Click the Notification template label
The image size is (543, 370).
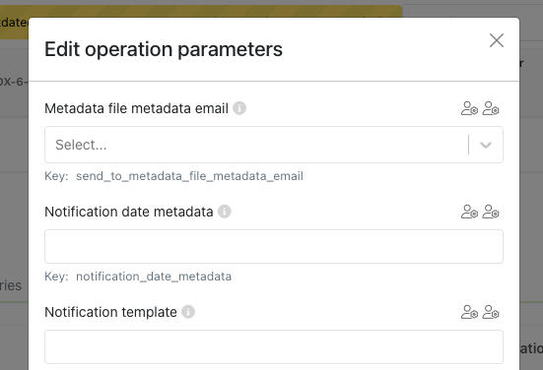110,312
